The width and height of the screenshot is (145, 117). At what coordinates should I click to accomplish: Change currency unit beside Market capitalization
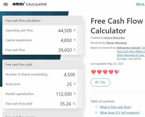click(x=74, y=94)
